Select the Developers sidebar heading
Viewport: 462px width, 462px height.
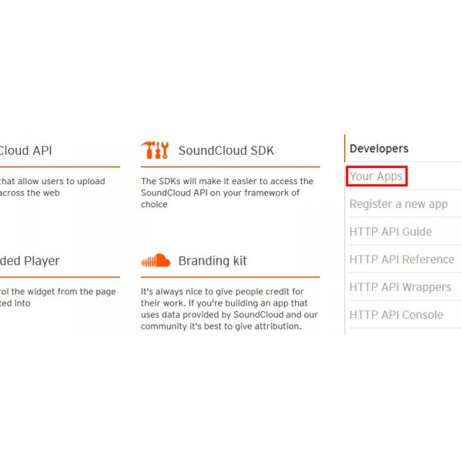tap(379, 149)
